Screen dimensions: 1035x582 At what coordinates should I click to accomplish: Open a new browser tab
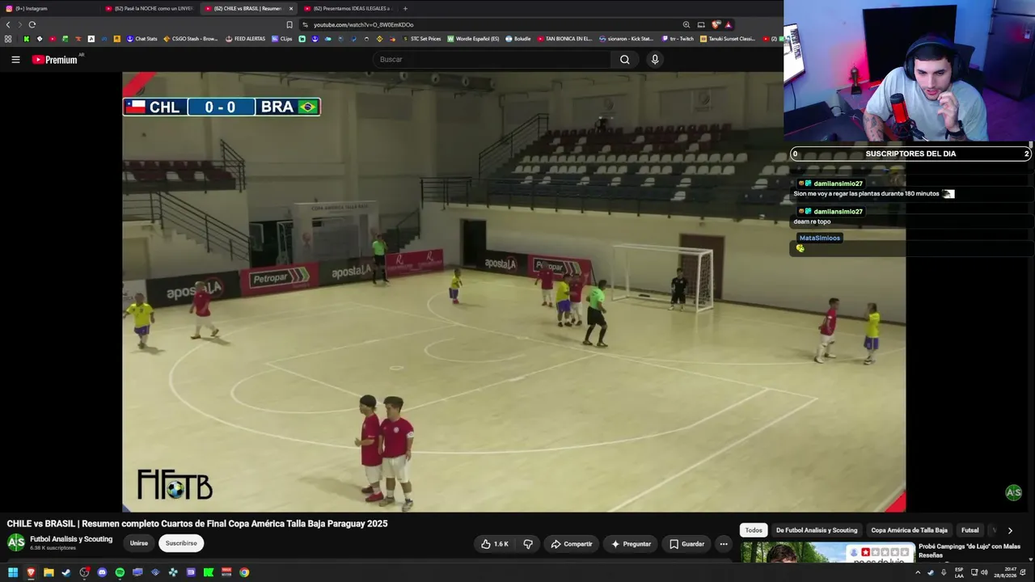click(x=405, y=8)
